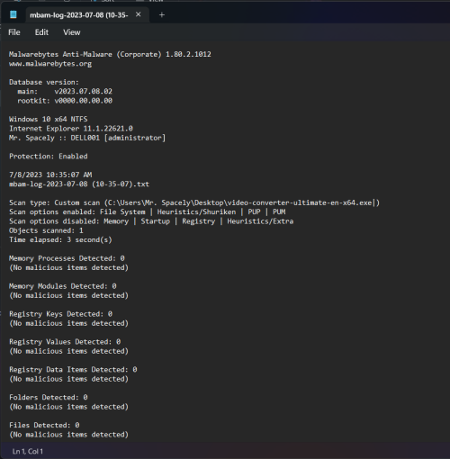Click the '7/8/2023 10:35:07 AM' timestamp line
The width and height of the screenshot is (450, 459).
pyautogui.click(x=50, y=175)
